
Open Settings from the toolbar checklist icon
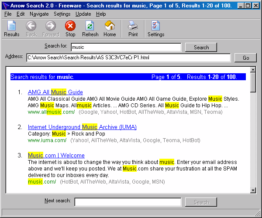point(156,26)
